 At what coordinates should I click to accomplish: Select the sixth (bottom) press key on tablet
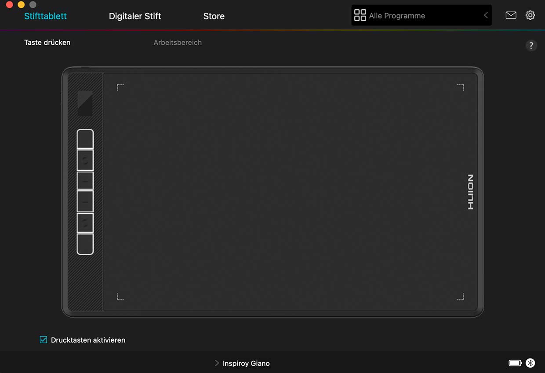pos(85,244)
